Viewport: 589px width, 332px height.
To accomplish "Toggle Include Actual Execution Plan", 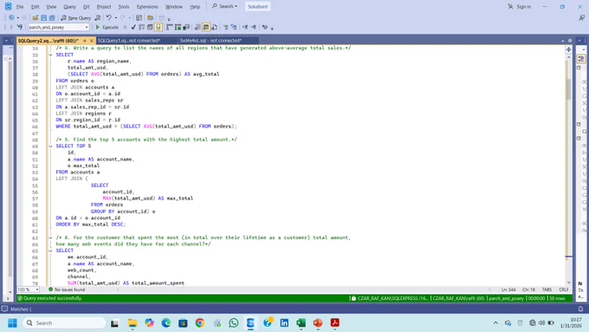I will (x=170, y=27).
